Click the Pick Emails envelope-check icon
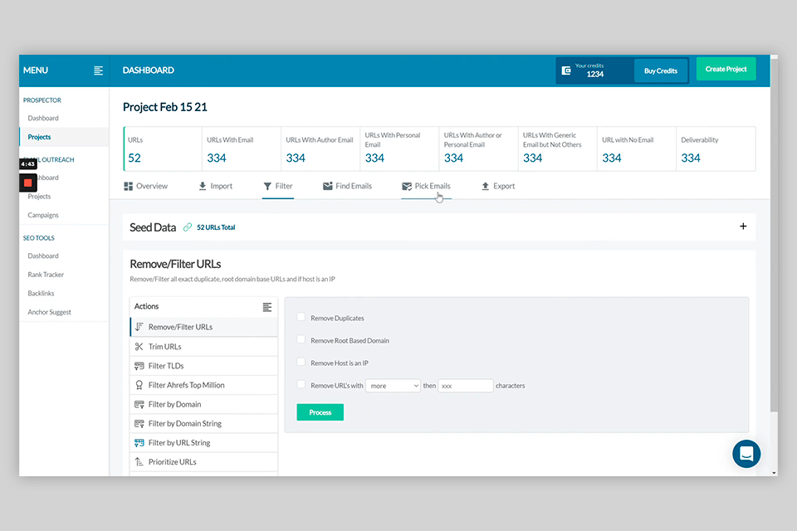Screen dimensions: 797x531 [x=407, y=186]
